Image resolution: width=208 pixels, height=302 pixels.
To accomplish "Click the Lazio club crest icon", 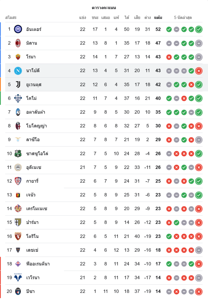I will pyautogui.click(x=18, y=140).
